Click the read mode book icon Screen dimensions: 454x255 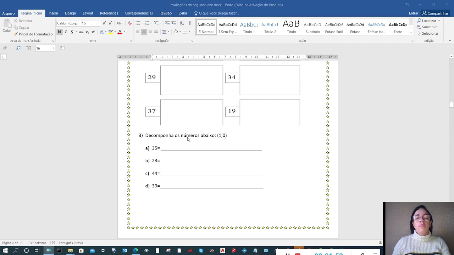point(28,48)
